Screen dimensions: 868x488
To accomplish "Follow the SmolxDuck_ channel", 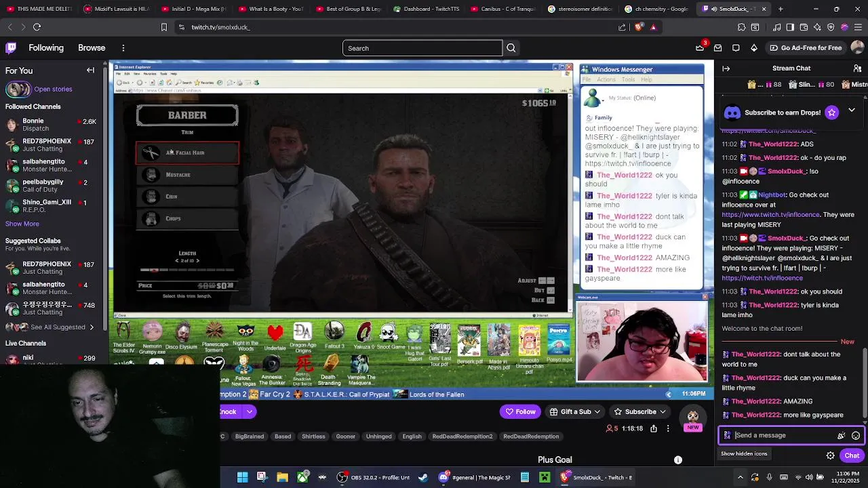I will coord(520,411).
